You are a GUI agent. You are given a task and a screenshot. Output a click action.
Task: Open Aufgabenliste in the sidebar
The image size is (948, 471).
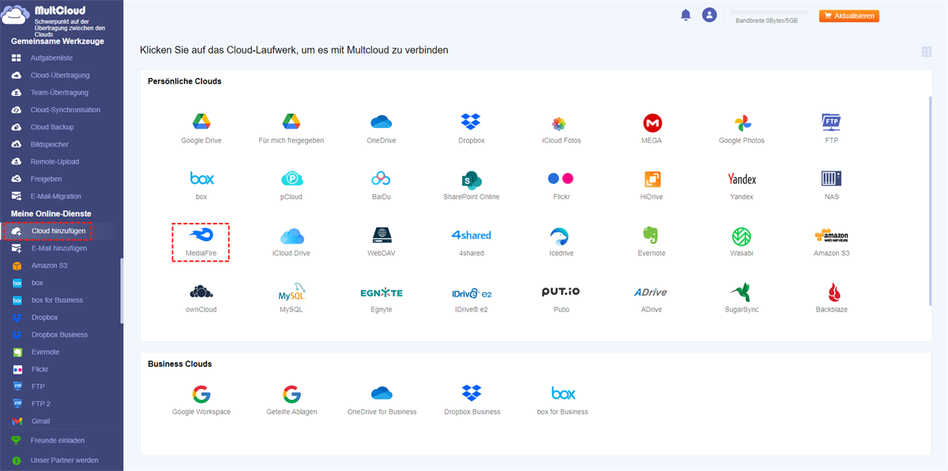(x=52, y=58)
